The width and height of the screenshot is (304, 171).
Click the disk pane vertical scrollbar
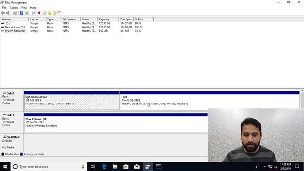[302, 100]
